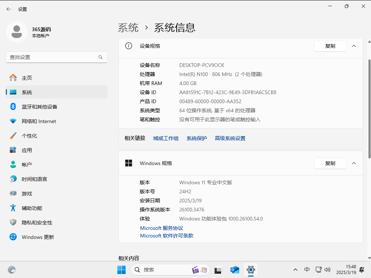The image size is (371, 278).
Task: Open the accessibility icon for 辅助功能
Action: 13,208
